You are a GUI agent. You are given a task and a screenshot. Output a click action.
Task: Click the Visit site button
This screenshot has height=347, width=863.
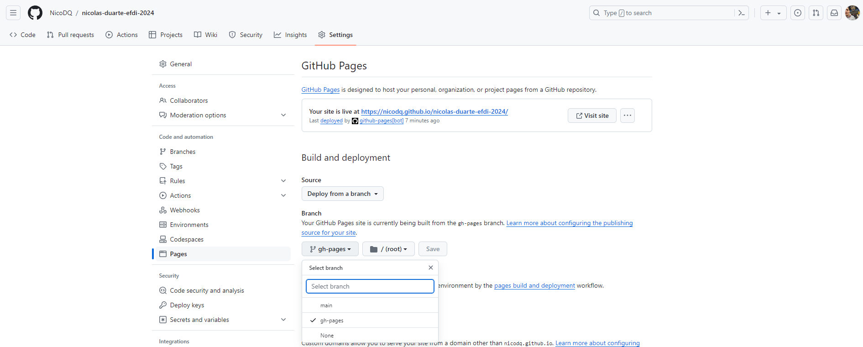pos(592,116)
